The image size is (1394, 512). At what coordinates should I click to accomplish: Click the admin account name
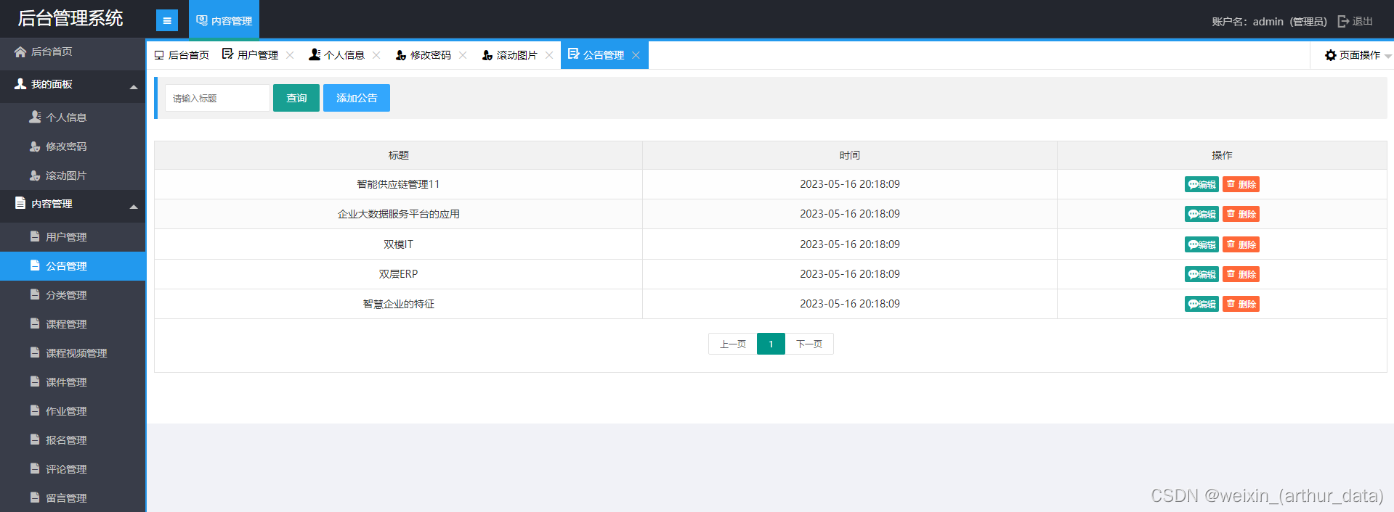(x=1268, y=21)
